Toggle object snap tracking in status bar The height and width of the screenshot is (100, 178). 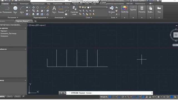coord(134,97)
